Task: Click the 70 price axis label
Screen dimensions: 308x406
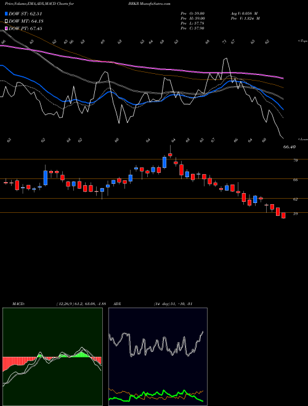Action: click(x=295, y=161)
